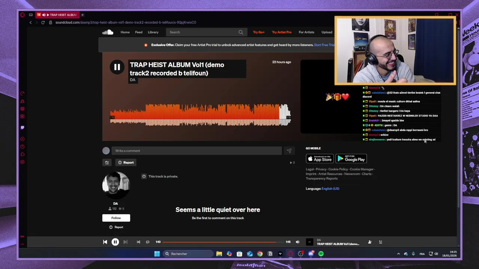Click the search magnifier icon in SoundCloud header
Screen dimensions: 479x269
(241, 32)
